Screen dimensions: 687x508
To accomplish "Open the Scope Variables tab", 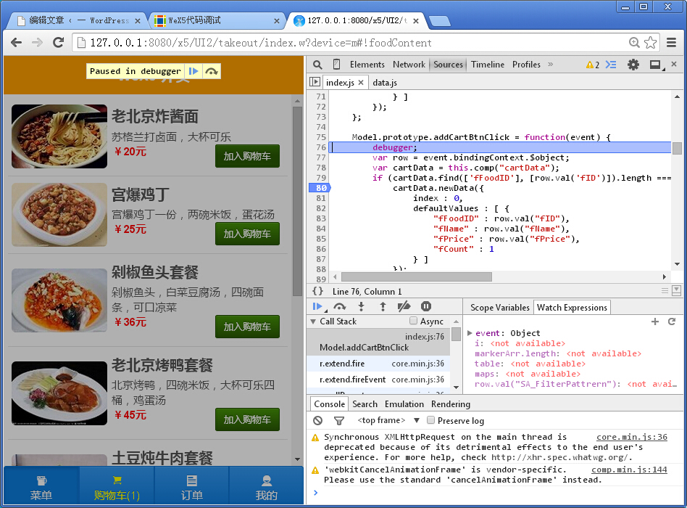I will click(x=500, y=308).
